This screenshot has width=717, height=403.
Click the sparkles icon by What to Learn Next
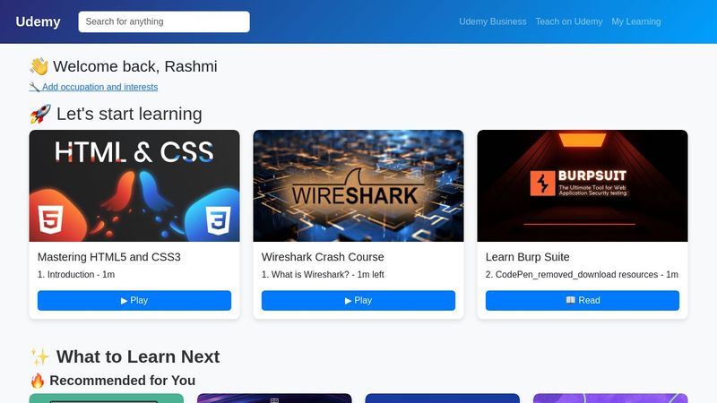point(40,356)
